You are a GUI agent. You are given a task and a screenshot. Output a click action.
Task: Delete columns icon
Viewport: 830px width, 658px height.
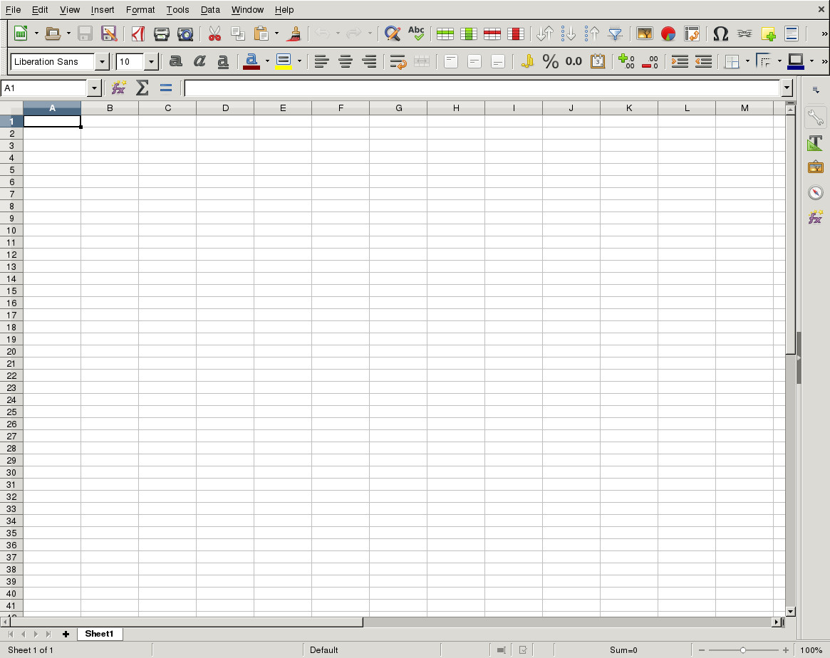pyautogui.click(x=516, y=33)
